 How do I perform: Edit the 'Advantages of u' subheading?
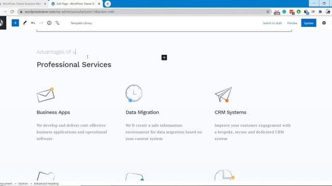(56, 52)
